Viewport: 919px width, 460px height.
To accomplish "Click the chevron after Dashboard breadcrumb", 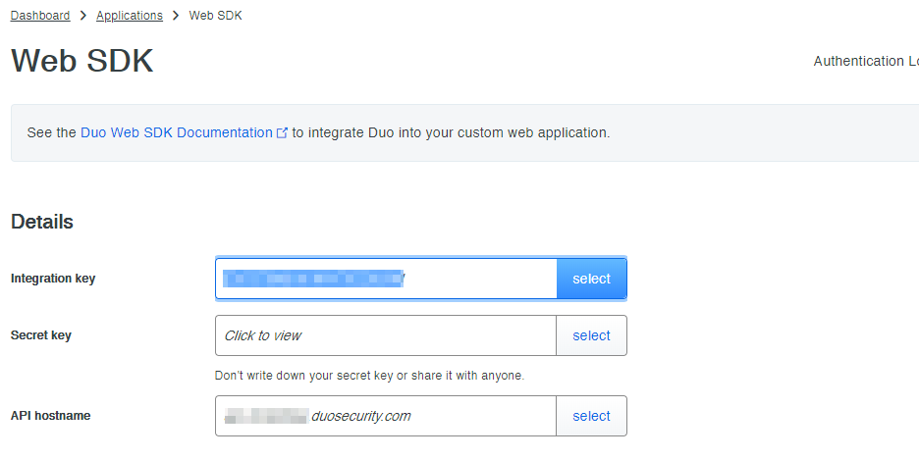I will tap(83, 16).
